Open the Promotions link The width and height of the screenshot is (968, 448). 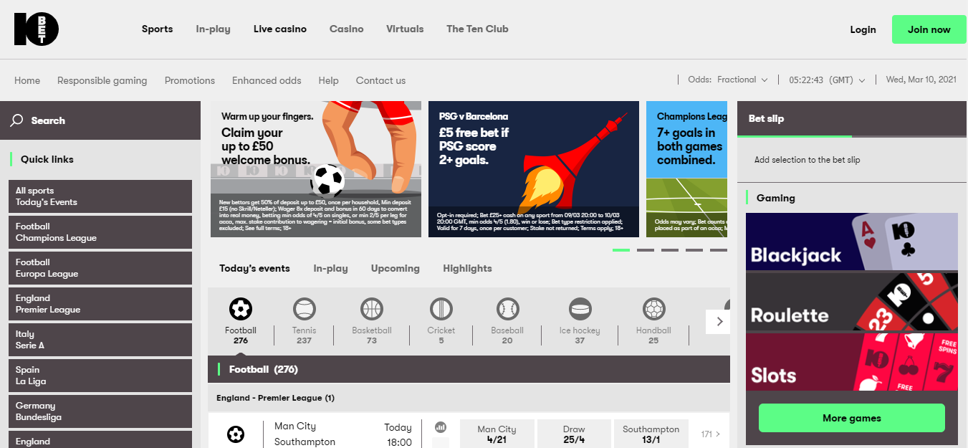click(189, 80)
